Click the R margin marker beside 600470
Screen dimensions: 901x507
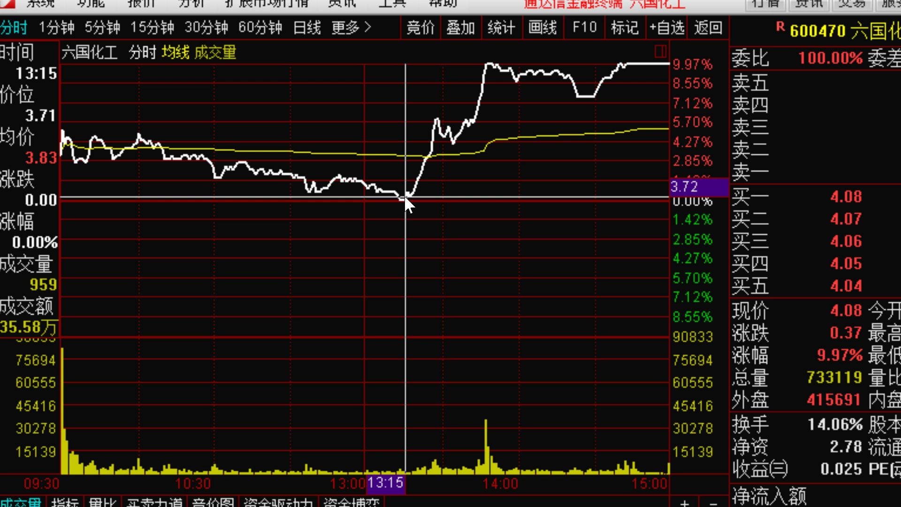pyautogui.click(x=780, y=27)
